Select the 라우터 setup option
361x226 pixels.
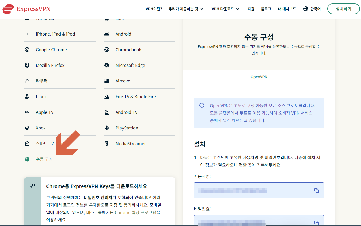pos(60,81)
